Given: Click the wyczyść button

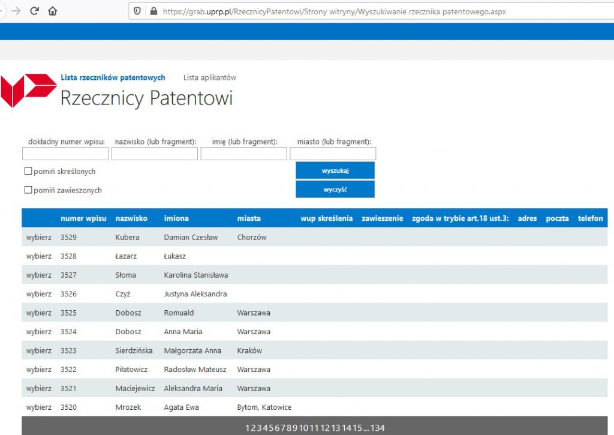Looking at the screenshot, I should point(335,189).
